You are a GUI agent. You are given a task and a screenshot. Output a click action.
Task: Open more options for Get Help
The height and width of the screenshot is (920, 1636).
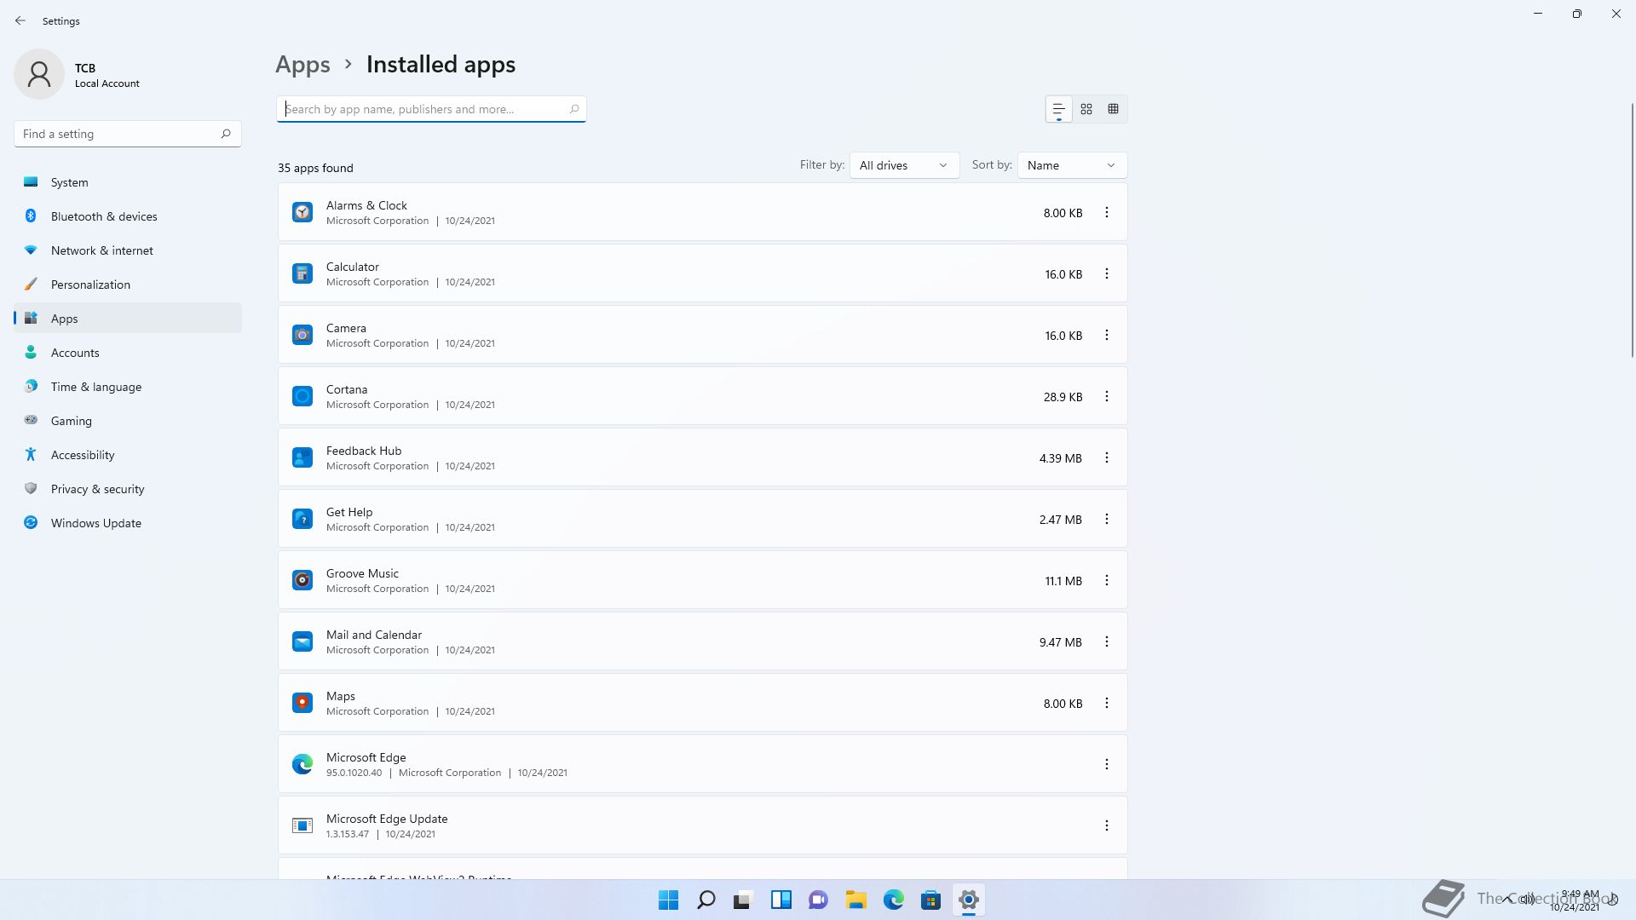[x=1107, y=519]
